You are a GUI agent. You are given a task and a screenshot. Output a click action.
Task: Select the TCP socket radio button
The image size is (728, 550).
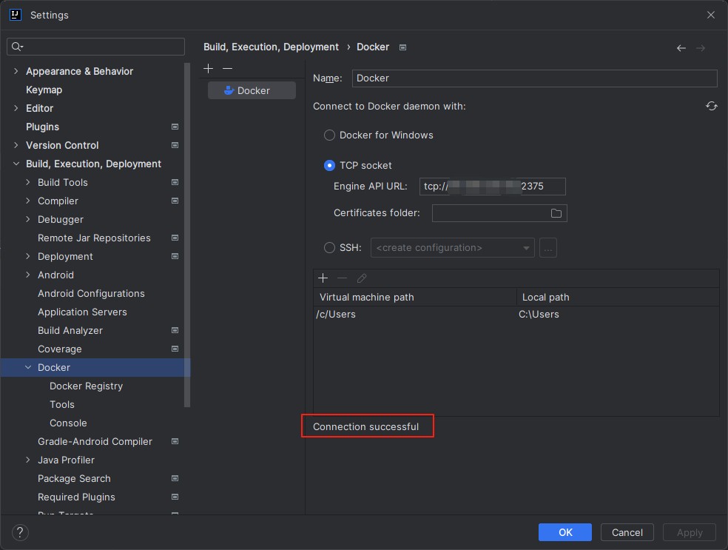click(329, 166)
